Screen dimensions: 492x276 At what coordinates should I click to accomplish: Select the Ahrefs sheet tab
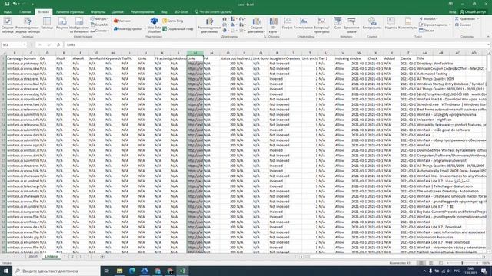[34, 256]
